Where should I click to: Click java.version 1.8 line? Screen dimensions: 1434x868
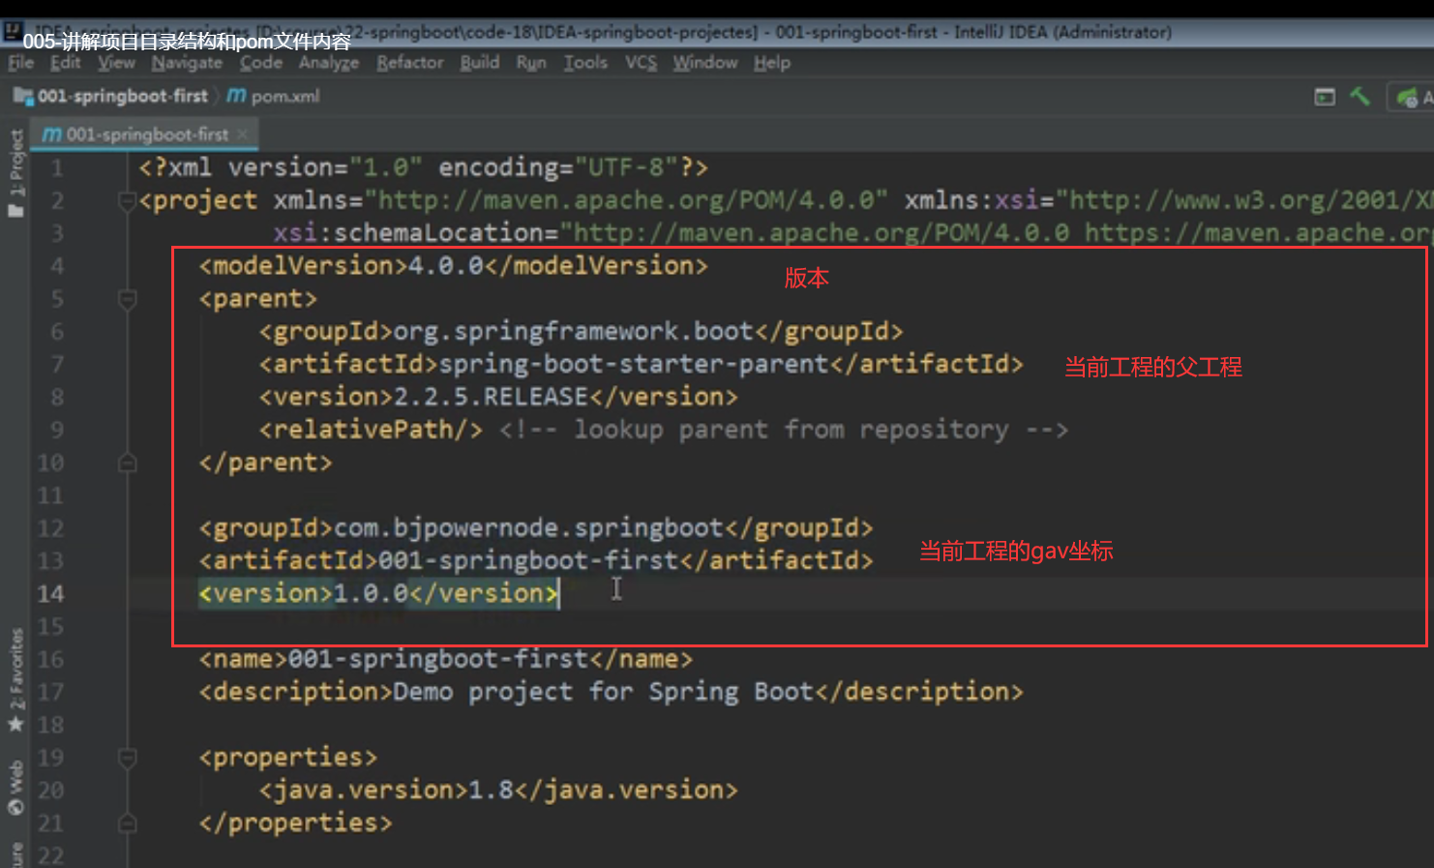click(x=498, y=791)
